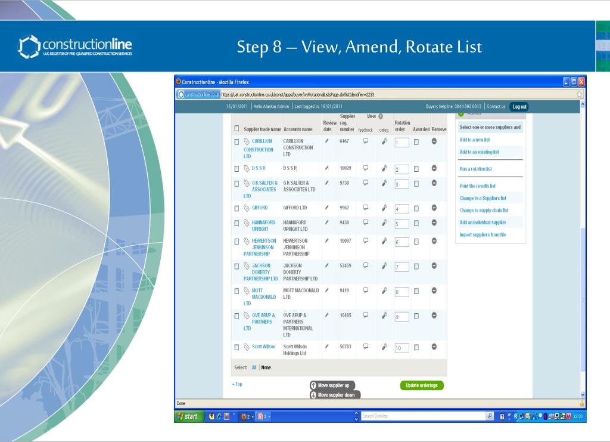
Task: Click Add to an existing list
Action: click(x=480, y=152)
